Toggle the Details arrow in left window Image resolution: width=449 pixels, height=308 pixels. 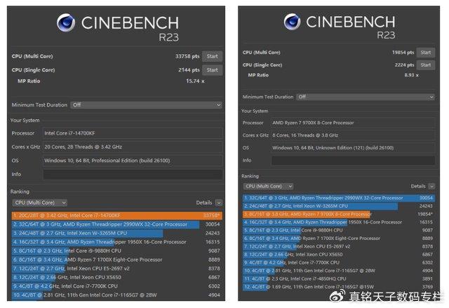pyautogui.click(x=219, y=203)
